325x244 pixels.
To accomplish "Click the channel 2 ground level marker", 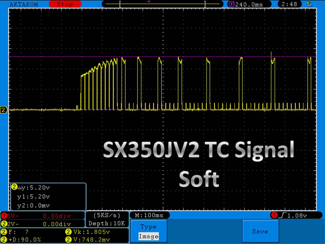I will pos(4,110).
